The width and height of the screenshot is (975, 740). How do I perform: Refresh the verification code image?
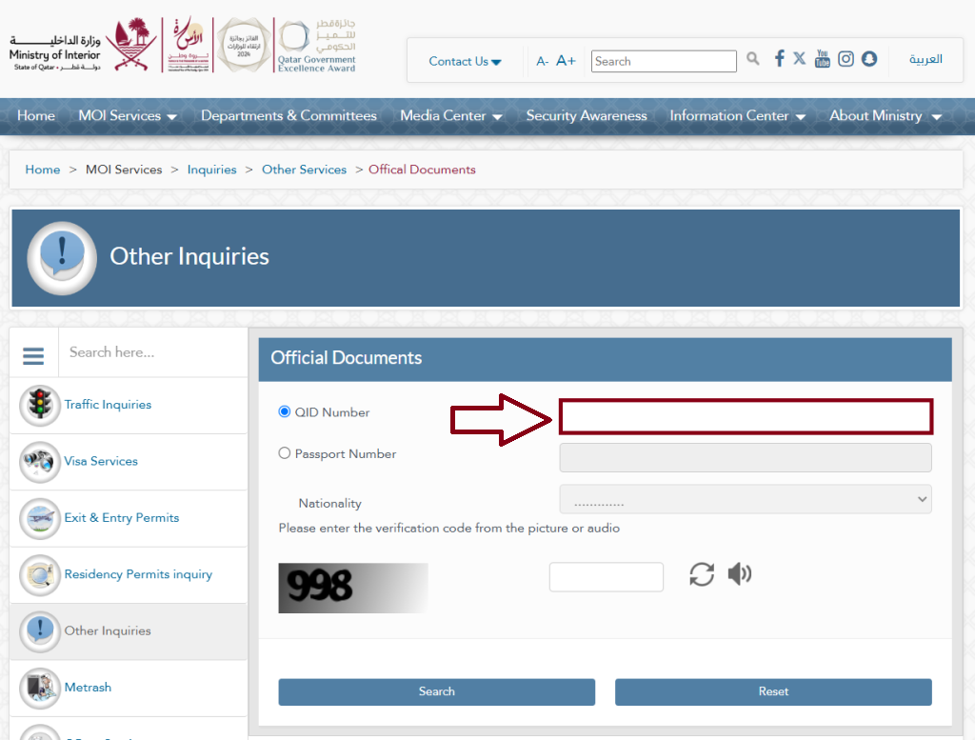(702, 574)
